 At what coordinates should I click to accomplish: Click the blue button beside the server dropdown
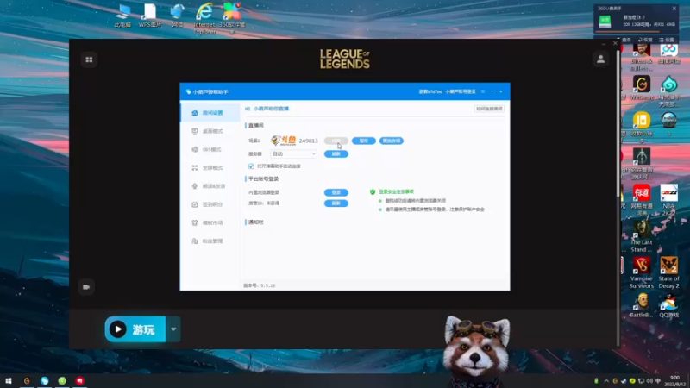pos(336,154)
